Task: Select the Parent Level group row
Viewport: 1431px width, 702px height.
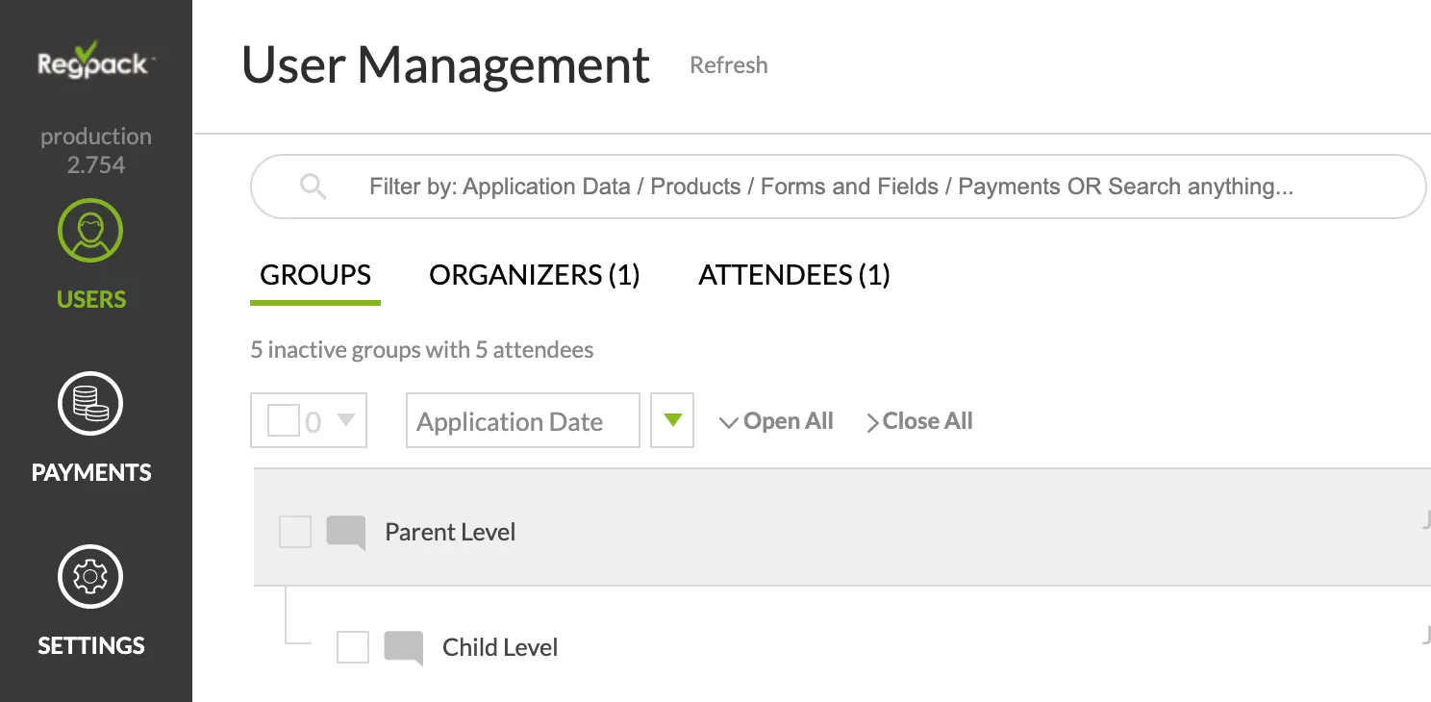Action: coord(842,528)
